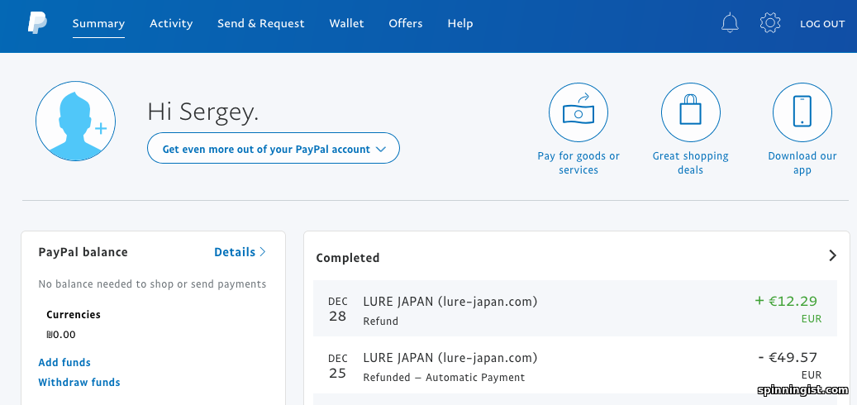Expand 'Get even more out of your PayPal account'
857x405 pixels.
(x=274, y=150)
